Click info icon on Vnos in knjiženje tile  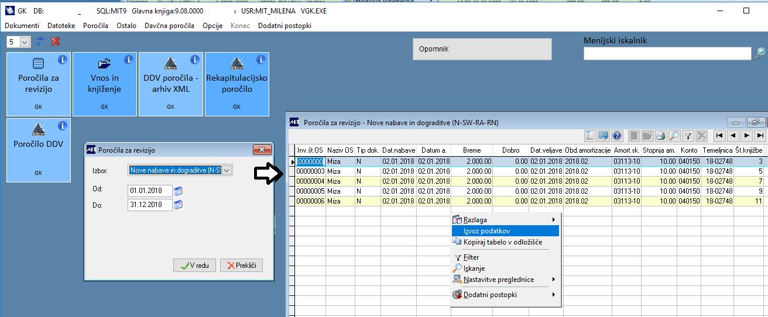(129, 60)
